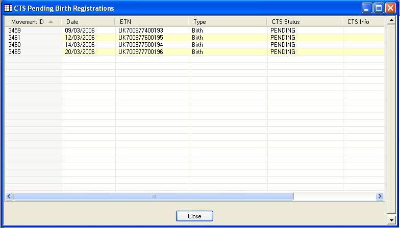Sort table by Type column header
This screenshot has height=228, width=400.
click(228, 22)
